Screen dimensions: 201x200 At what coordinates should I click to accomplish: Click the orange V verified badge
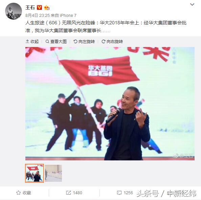coord(39,7)
